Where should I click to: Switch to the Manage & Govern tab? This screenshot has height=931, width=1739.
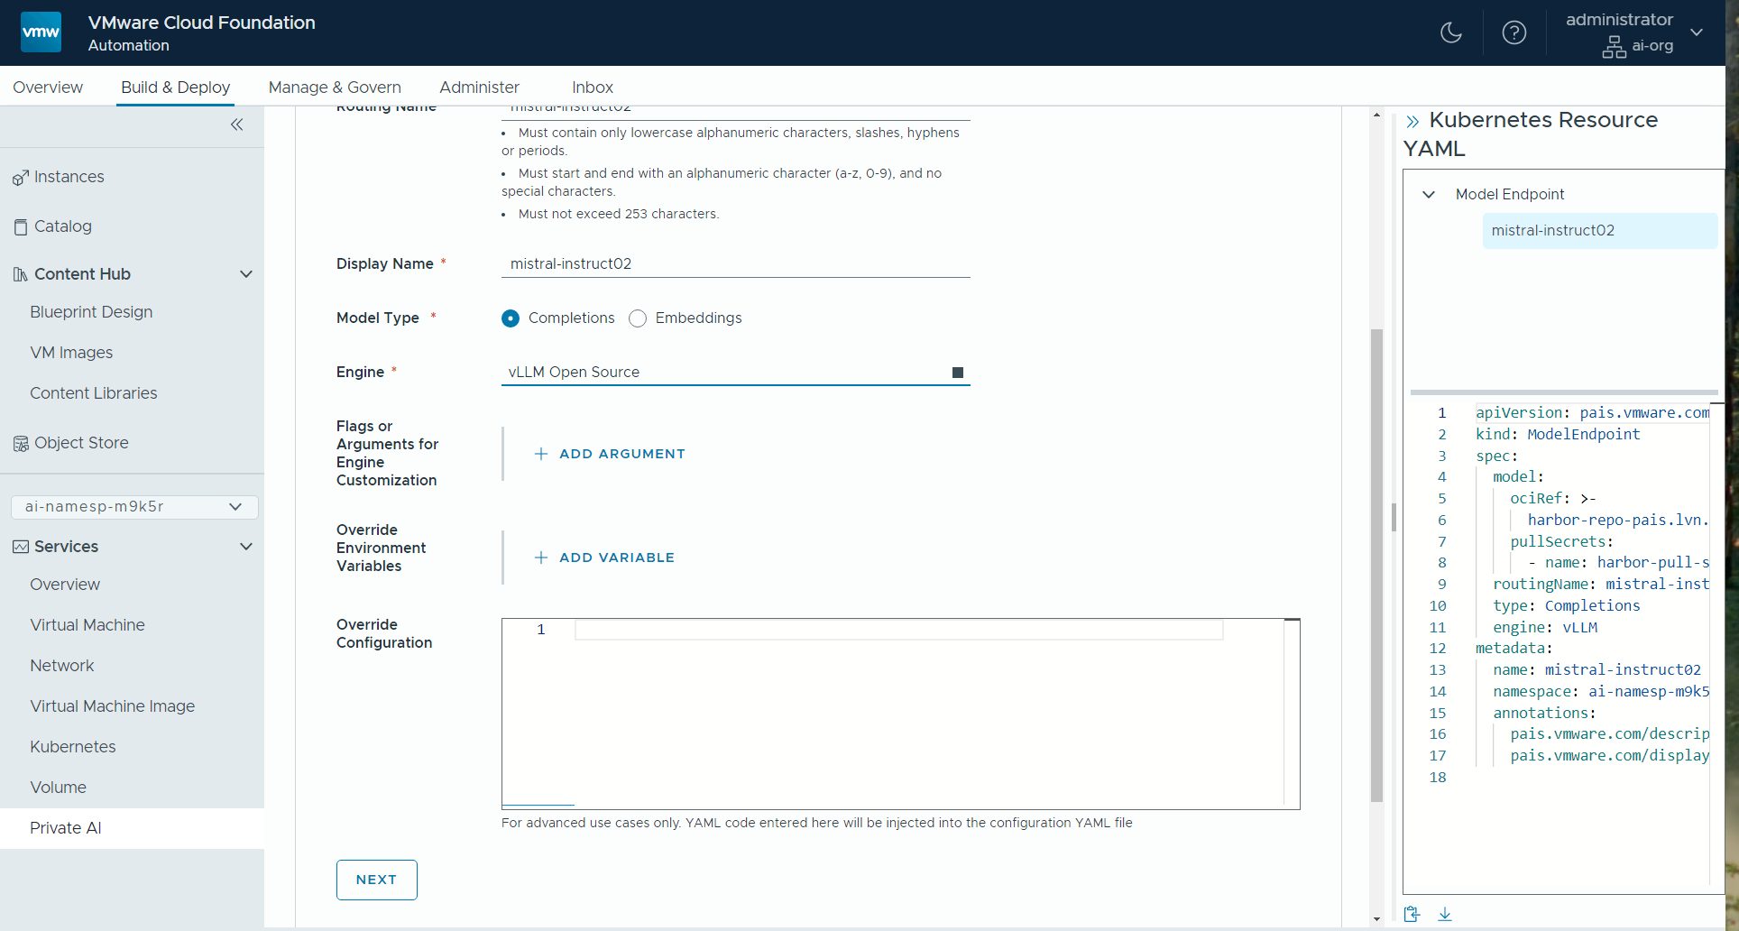point(335,87)
